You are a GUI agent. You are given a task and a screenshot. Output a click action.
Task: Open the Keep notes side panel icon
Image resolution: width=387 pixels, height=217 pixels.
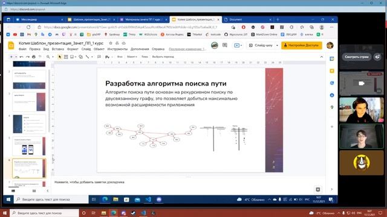click(x=332, y=71)
